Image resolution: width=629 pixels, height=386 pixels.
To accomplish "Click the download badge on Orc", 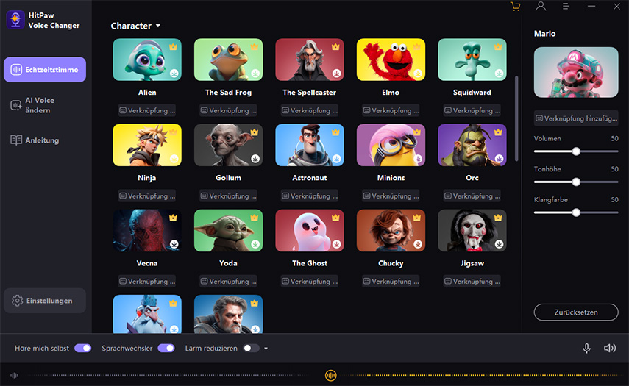I will point(499,159).
